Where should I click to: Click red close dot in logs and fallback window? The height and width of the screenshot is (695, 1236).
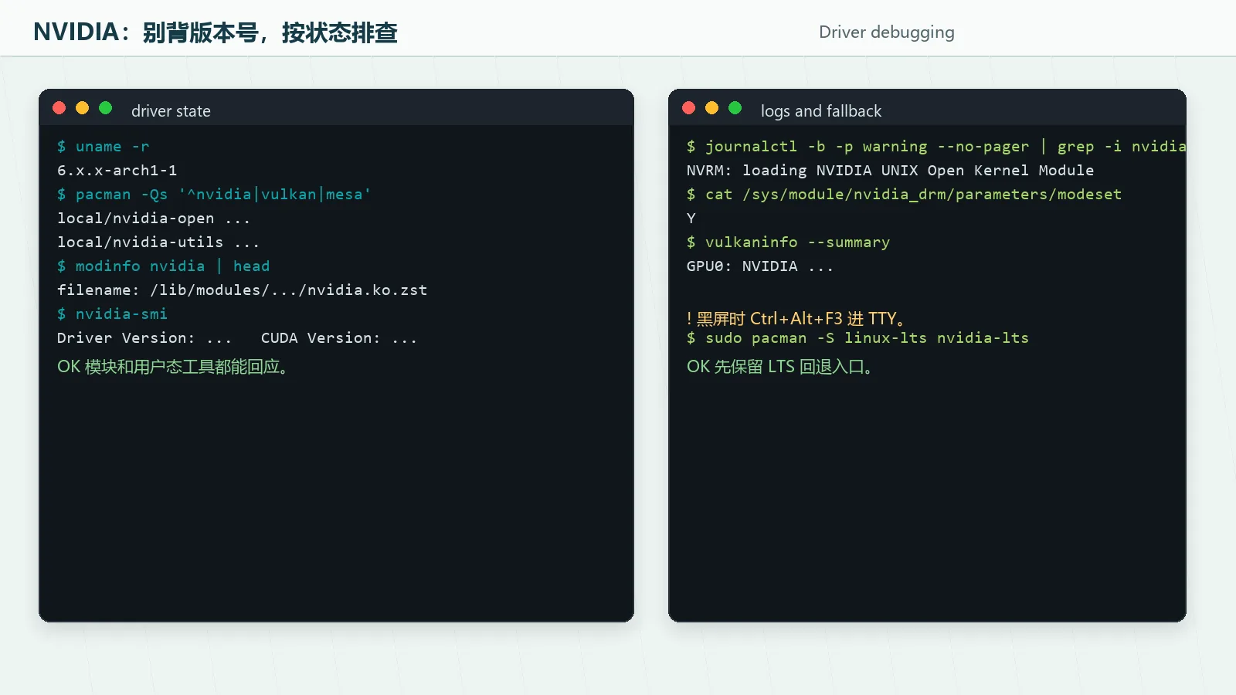(x=689, y=108)
